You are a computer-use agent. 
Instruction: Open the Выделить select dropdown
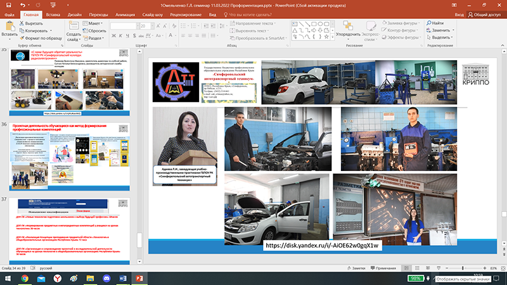440,37
